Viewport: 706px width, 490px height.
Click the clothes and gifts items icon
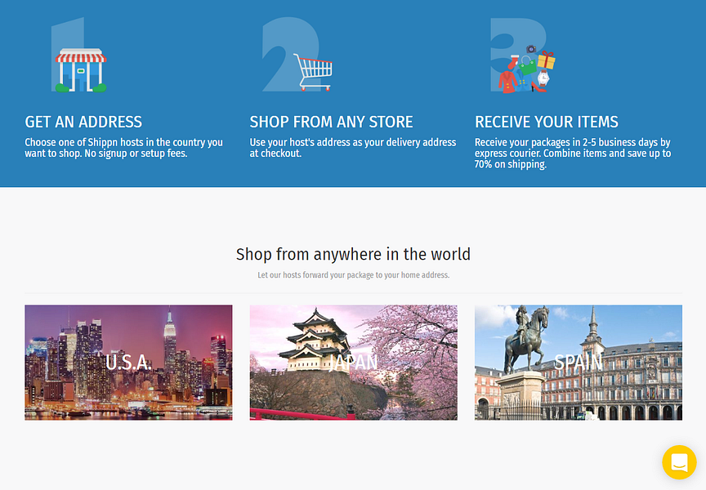click(x=527, y=69)
